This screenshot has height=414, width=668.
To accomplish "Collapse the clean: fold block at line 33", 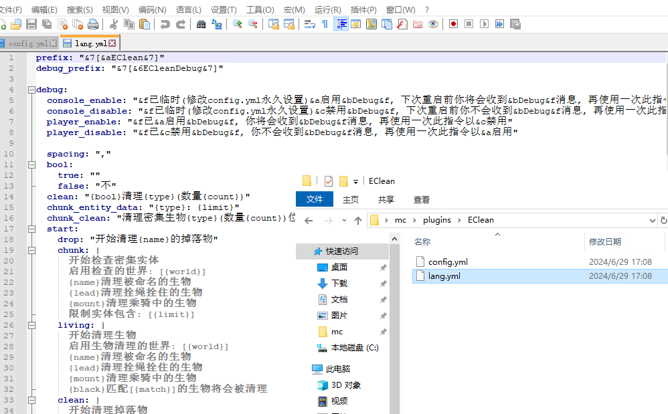I will pos(31,400).
